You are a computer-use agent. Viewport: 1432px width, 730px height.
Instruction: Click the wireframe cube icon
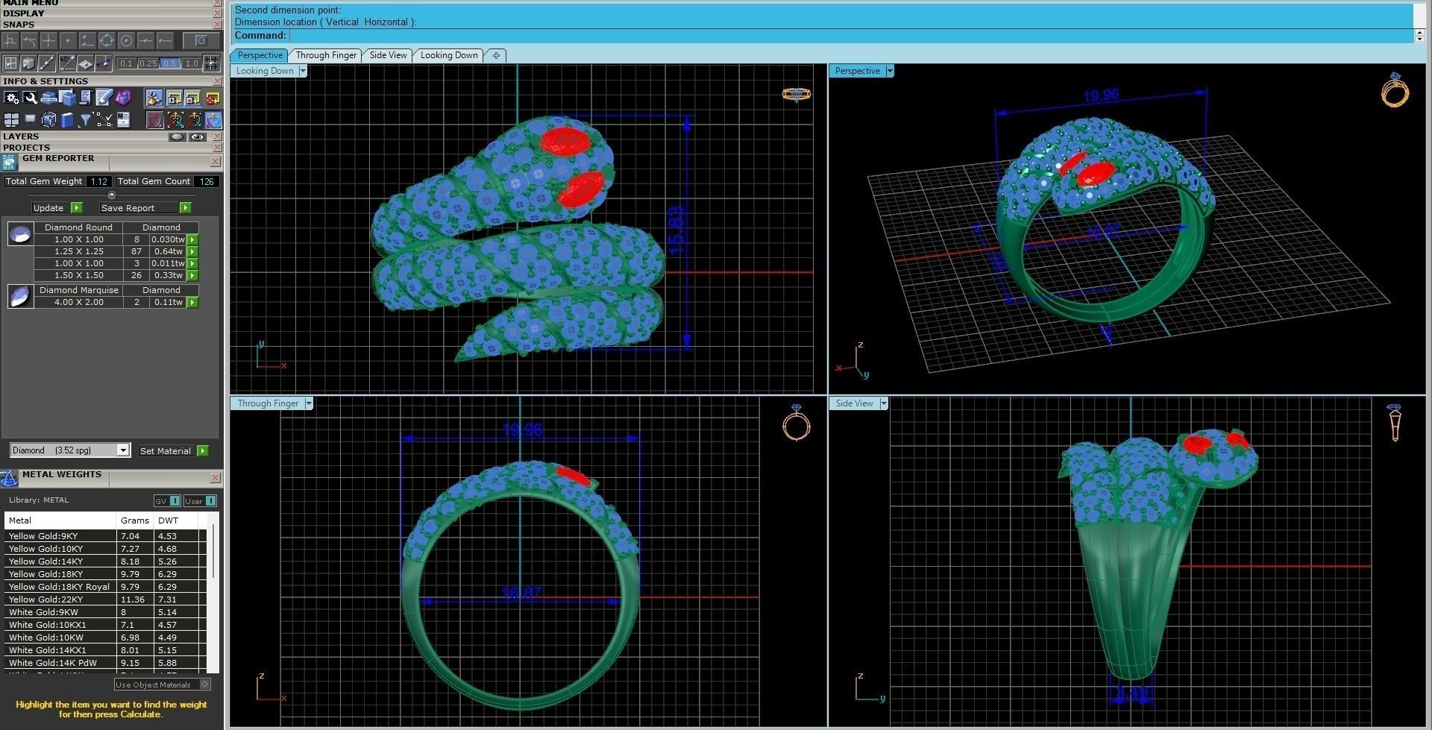[48, 120]
